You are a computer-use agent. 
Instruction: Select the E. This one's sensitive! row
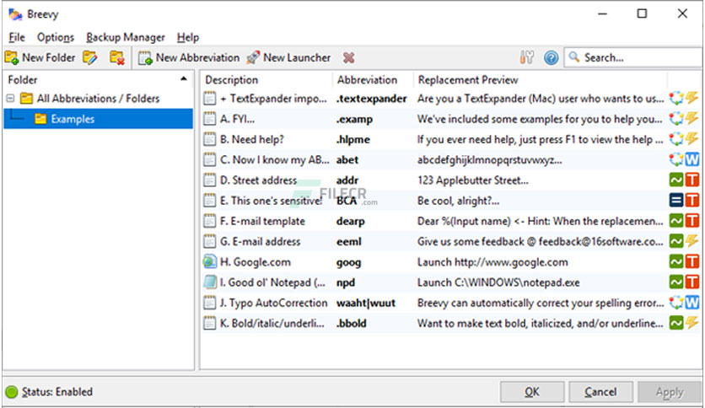tap(450, 201)
